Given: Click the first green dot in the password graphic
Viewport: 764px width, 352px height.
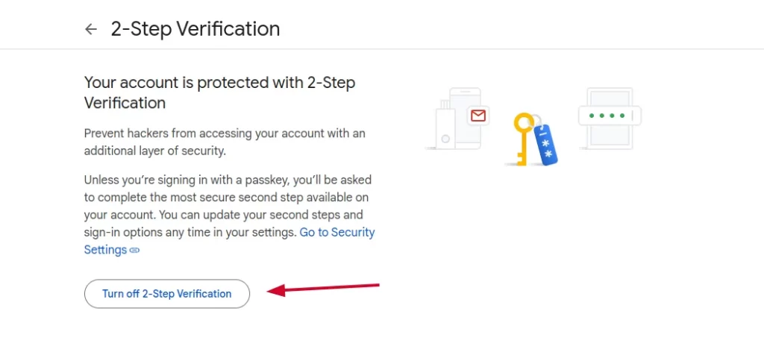Looking at the screenshot, I should 592,116.
